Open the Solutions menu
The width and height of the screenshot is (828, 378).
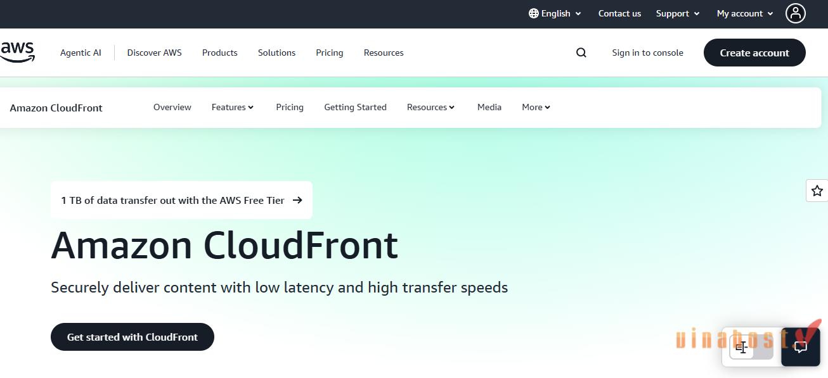pos(276,53)
